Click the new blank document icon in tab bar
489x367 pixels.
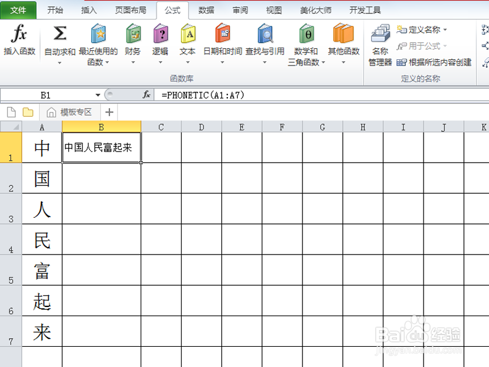(11, 112)
